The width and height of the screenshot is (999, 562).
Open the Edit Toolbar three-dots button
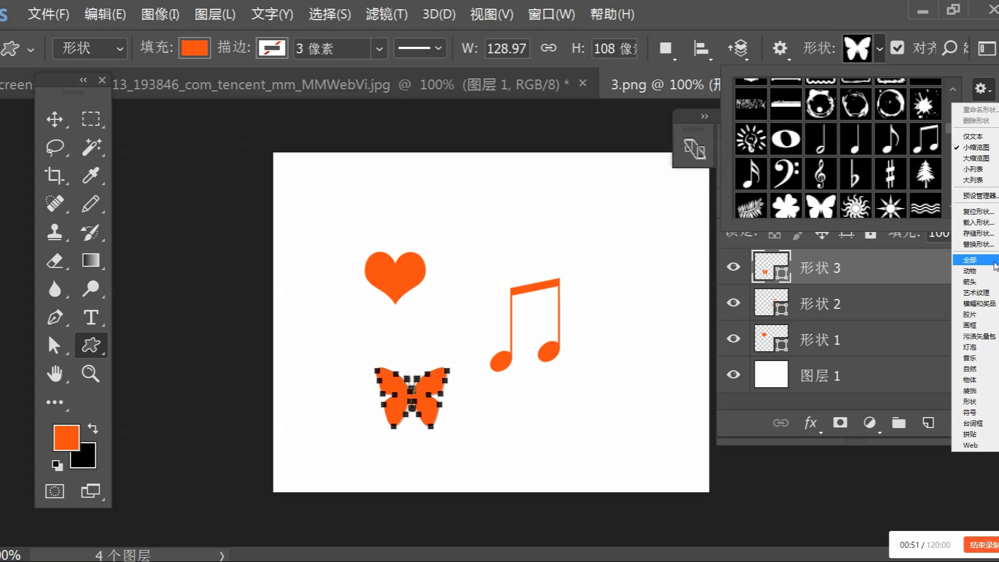click(x=54, y=402)
